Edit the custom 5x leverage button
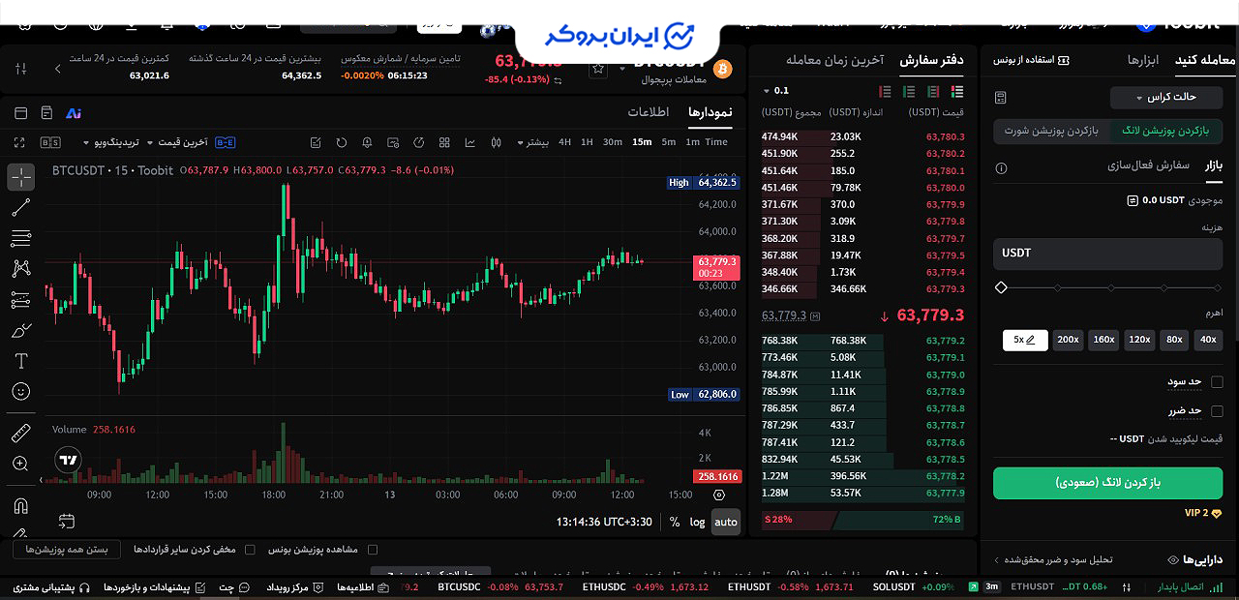Screen dimensions: 1239x600 [1025, 340]
